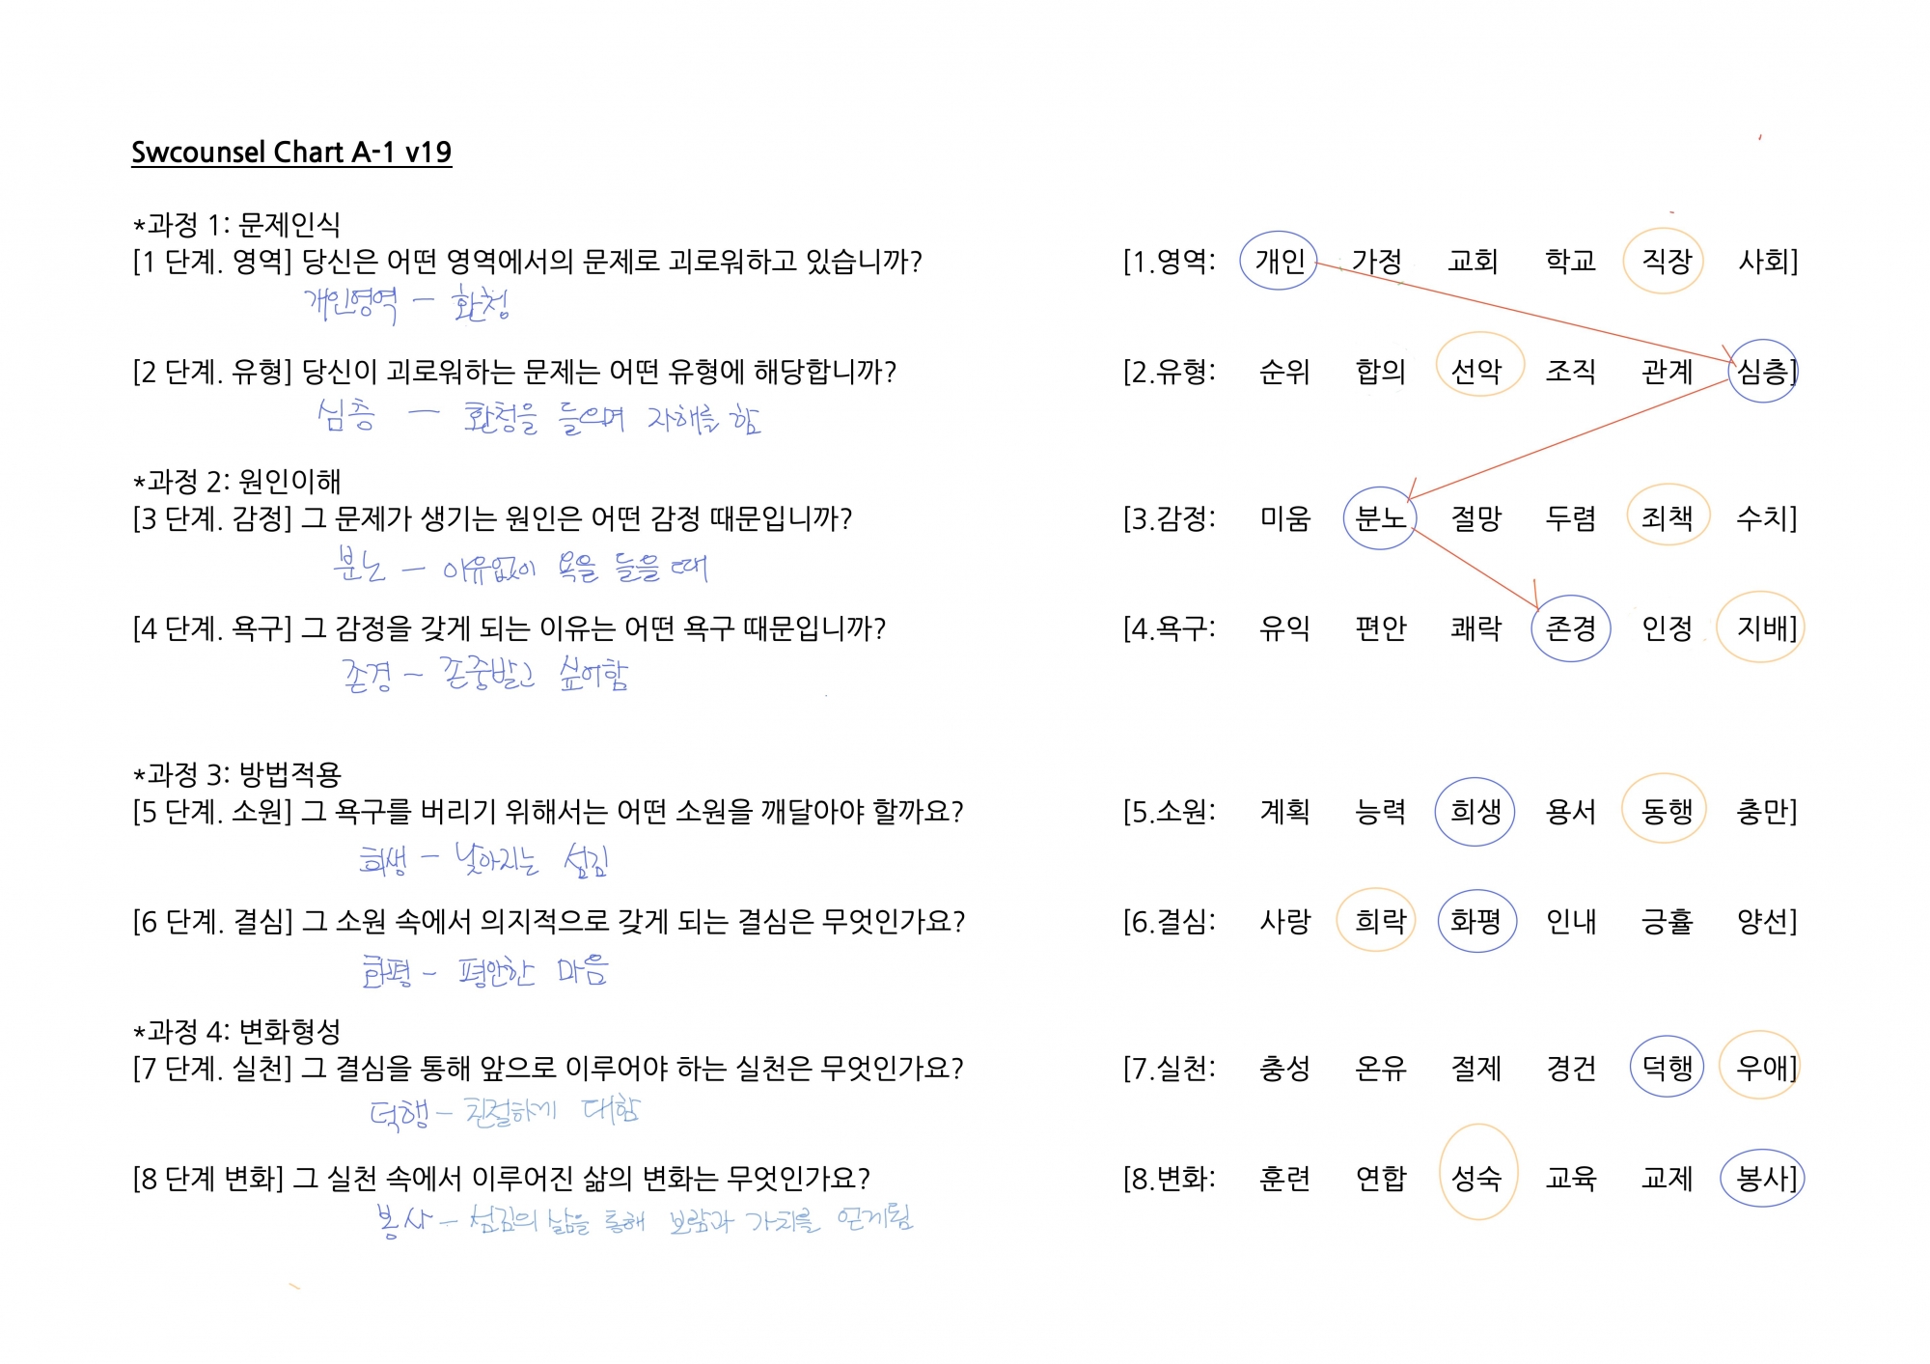Select the uncircled 가정 option in 영역 row

1377,261
